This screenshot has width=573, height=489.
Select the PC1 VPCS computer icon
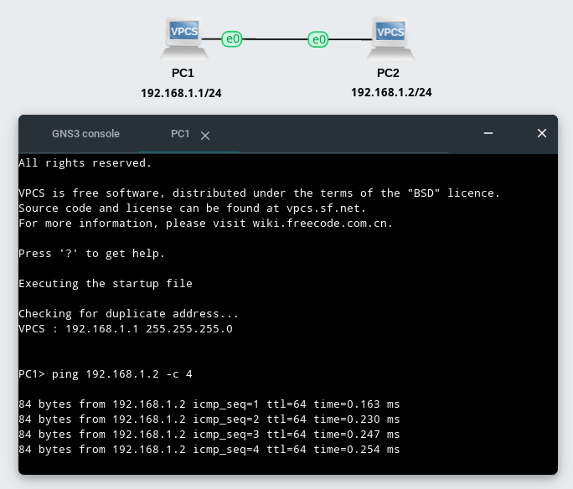184,39
